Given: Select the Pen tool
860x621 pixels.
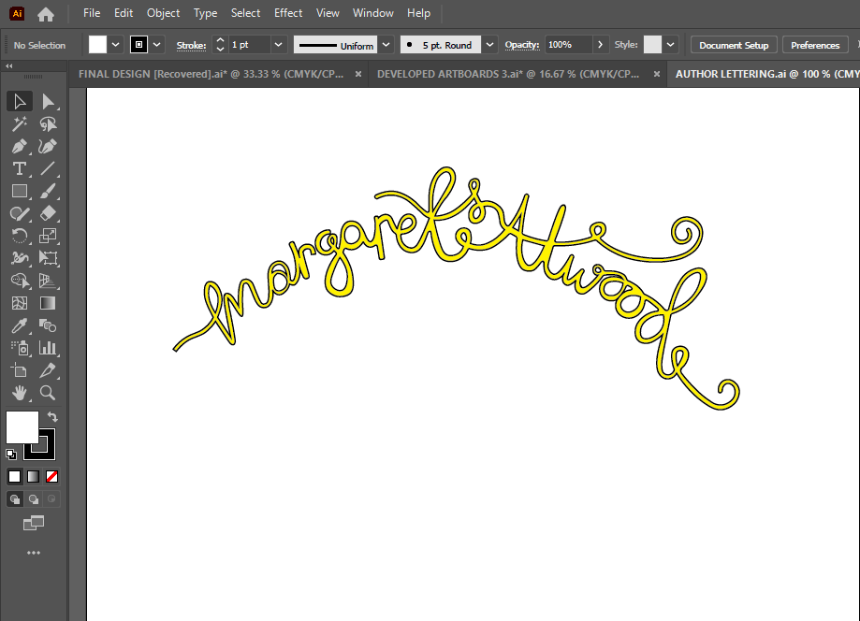Looking at the screenshot, I should pos(19,146).
